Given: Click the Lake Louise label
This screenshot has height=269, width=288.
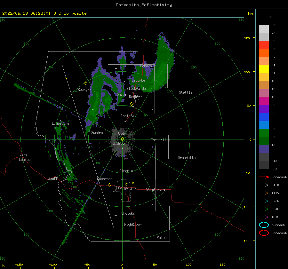Looking at the screenshot, I should (x=25, y=157).
